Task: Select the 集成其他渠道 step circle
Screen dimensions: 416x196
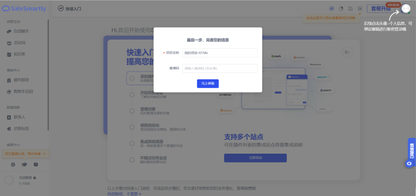Action: pos(132,144)
